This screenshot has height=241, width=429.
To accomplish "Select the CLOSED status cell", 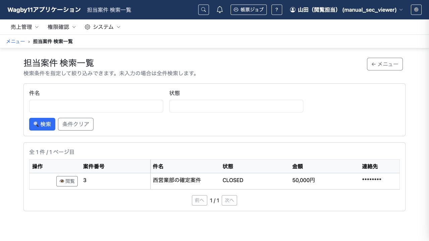I will (255, 181).
